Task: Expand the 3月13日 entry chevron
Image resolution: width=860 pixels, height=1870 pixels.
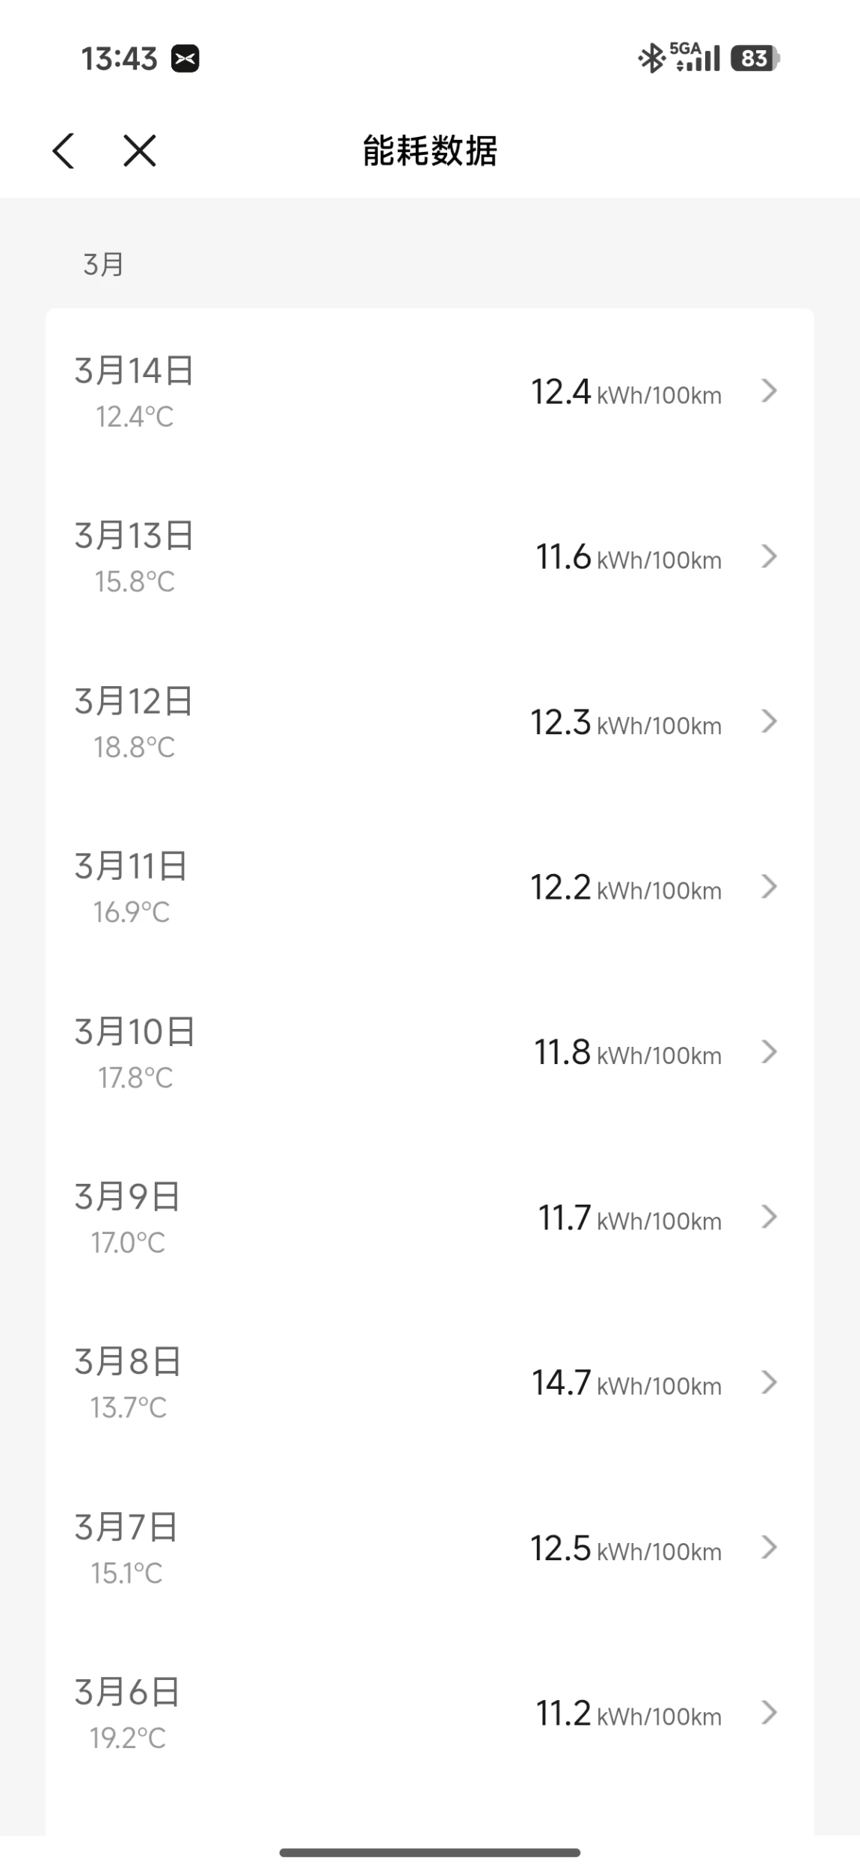Action: click(x=769, y=556)
